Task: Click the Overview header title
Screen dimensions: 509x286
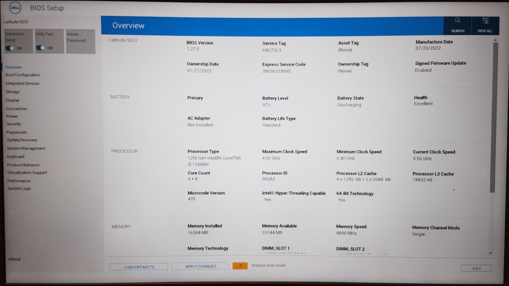Action: click(128, 26)
